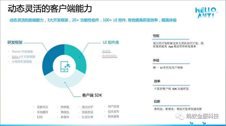Click the 版本发布 item
226x126 pixels.
tap(114, 111)
